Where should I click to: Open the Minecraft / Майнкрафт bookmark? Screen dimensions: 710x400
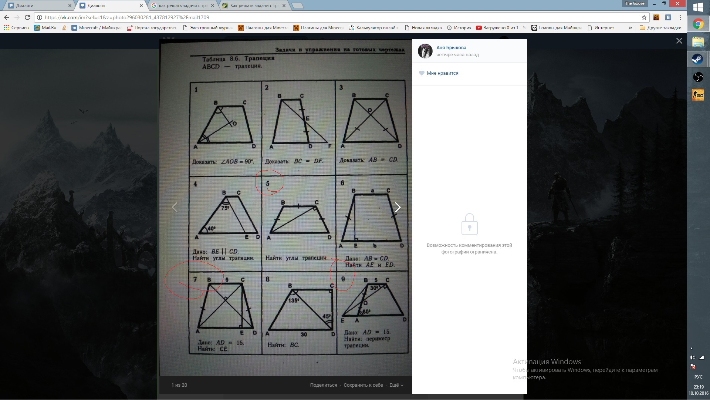point(97,28)
